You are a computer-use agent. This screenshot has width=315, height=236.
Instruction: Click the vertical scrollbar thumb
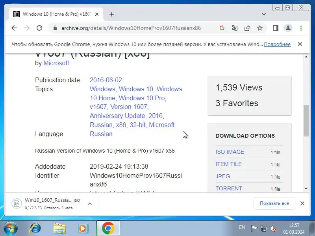click(x=306, y=121)
